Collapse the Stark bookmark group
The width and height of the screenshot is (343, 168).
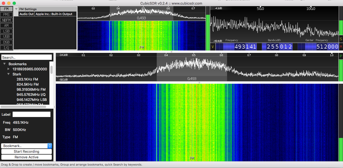(x=9, y=74)
